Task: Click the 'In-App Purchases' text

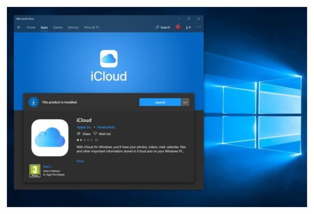Action: coord(53,174)
